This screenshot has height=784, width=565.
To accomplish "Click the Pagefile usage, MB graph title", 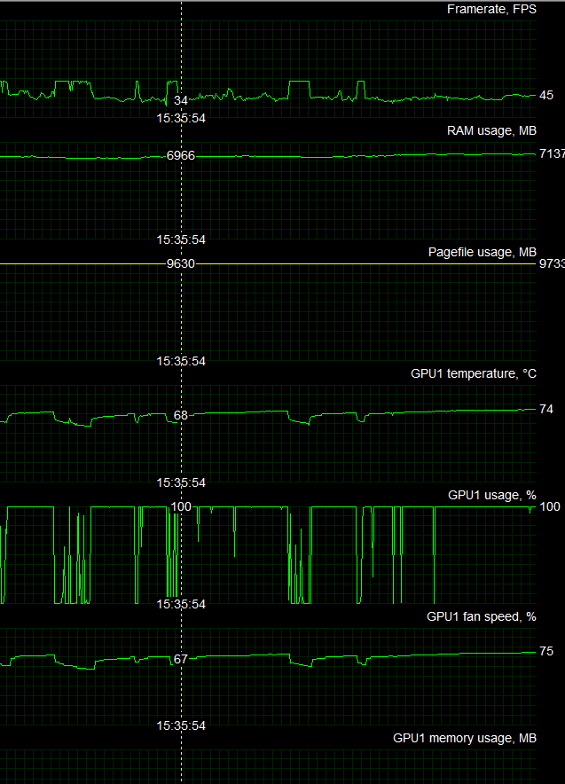I will (482, 253).
